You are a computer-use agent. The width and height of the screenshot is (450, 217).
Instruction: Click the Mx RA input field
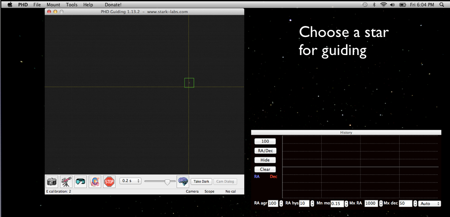pyautogui.click(x=371, y=204)
